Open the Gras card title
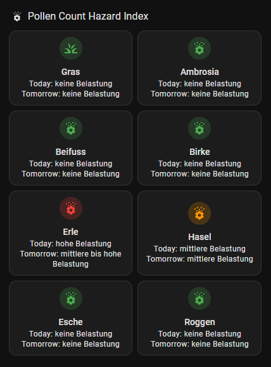Viewport: 271px width, 367px height. (x=70, y=72)
